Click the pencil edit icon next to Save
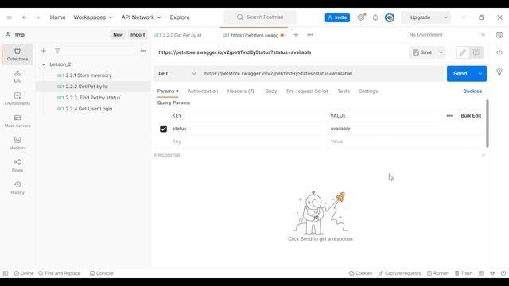Viewport: 509px width, 286px height. (463, 52)
